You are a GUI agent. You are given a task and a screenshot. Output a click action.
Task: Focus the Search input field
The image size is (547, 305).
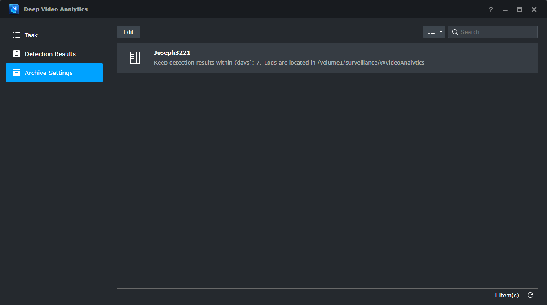click(497, 32)
